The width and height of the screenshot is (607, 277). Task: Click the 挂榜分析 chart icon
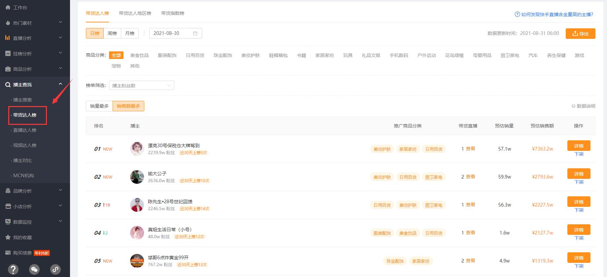tap(8, 53)
